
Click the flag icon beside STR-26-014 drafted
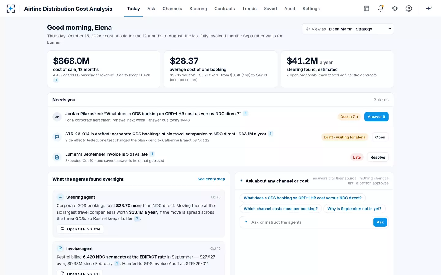57,137
